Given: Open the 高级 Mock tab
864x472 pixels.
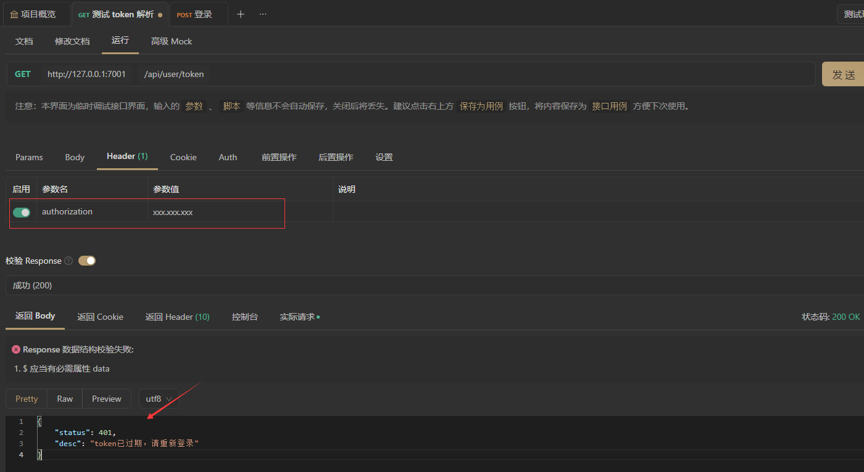Looking at the screenshot, I should (171, 41).
